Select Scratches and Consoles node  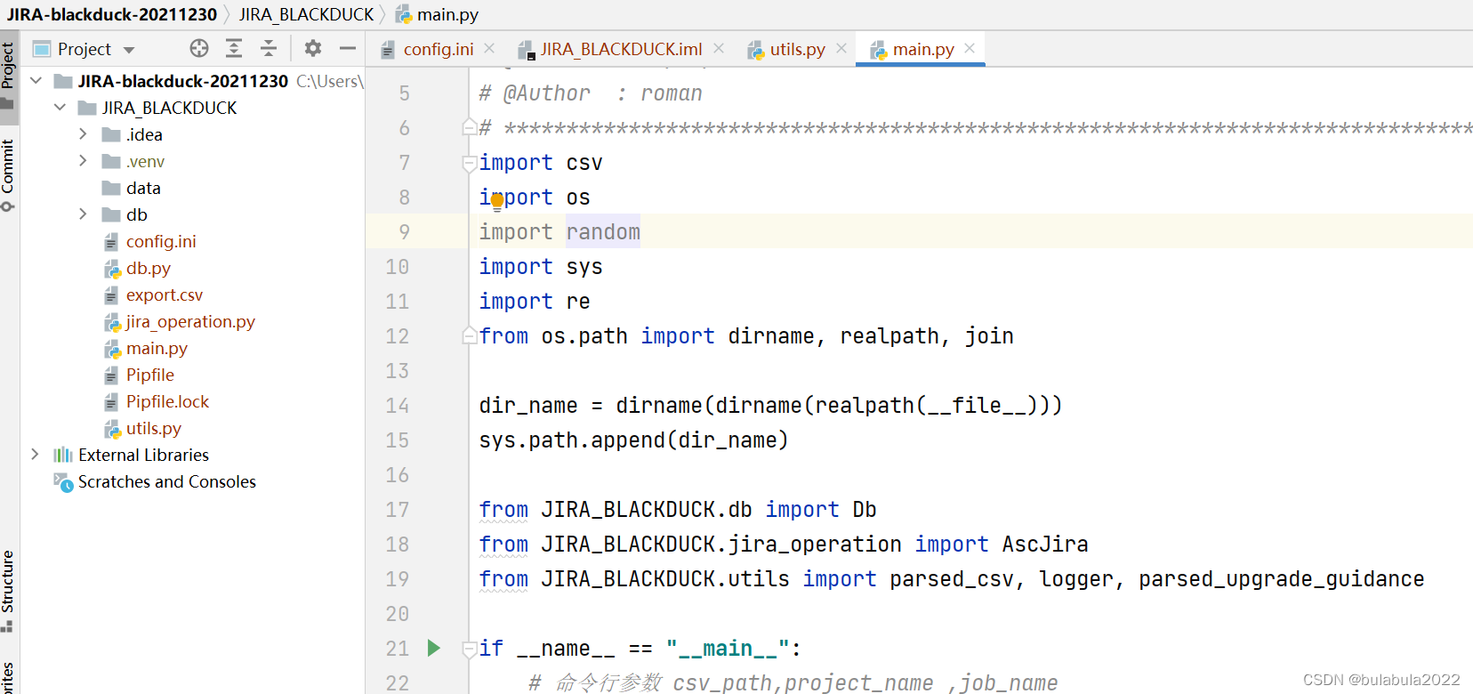[x=166, y=481]
